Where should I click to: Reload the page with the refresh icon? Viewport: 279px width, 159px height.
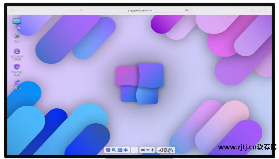(x=191, y=11)
